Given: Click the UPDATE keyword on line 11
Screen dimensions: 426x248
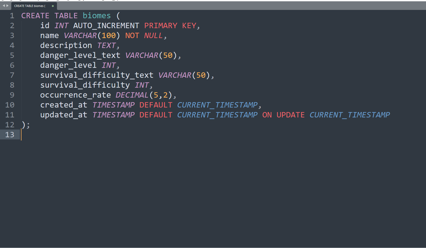Looking at the screenshot, I should point(291,115).
